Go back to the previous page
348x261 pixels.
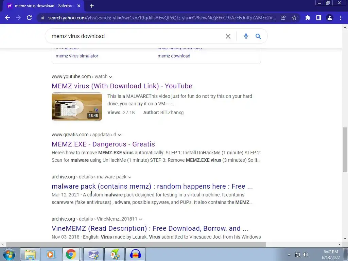point(7,18)
